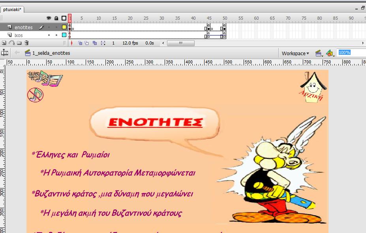
Task: Open the Edit Symbols menu
Action: (330, 53)
